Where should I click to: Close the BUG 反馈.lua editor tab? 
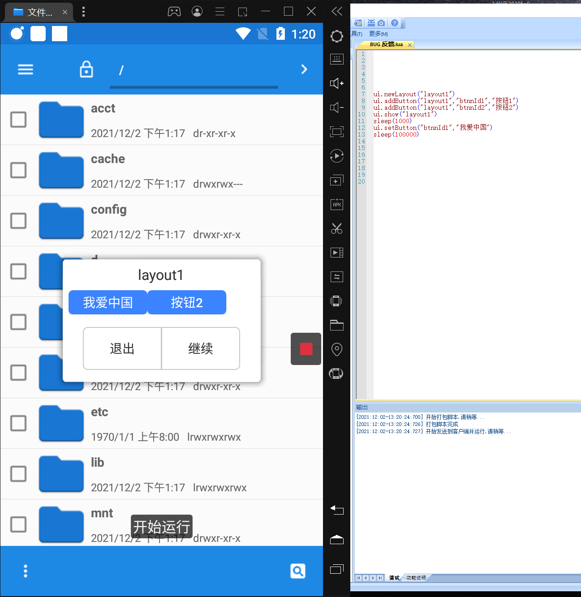pos(410,45)
